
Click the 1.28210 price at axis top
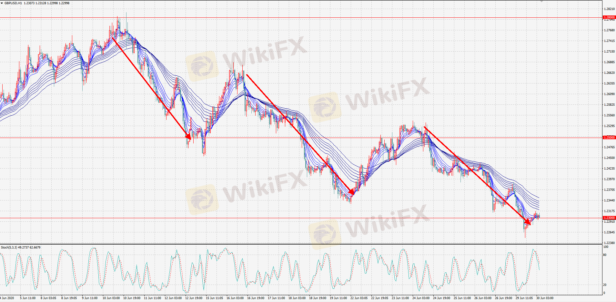point(609,9)
